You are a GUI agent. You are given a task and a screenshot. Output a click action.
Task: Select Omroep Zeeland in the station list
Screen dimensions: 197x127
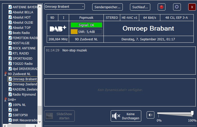click(25, 84)
